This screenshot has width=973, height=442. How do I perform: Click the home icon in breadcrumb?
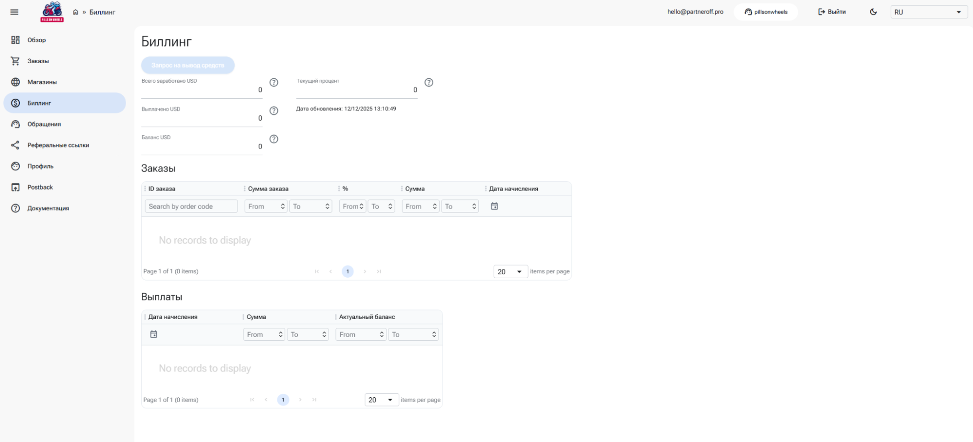pos(75,12)
